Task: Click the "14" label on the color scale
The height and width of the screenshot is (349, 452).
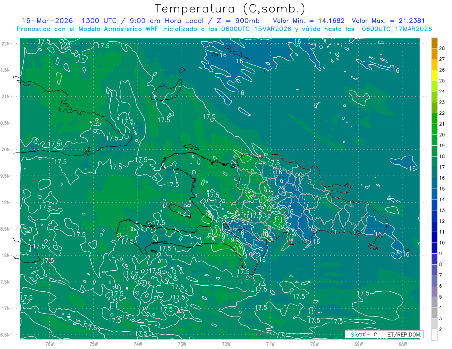Action: [442, 200]
